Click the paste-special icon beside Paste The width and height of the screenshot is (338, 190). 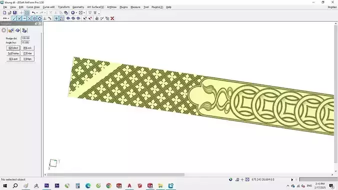pos(65,12)
